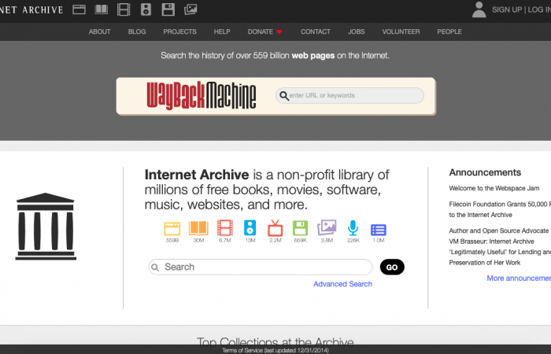Open the Advanced Search link
The image size is (551, 354).
[x=342, y=284]
